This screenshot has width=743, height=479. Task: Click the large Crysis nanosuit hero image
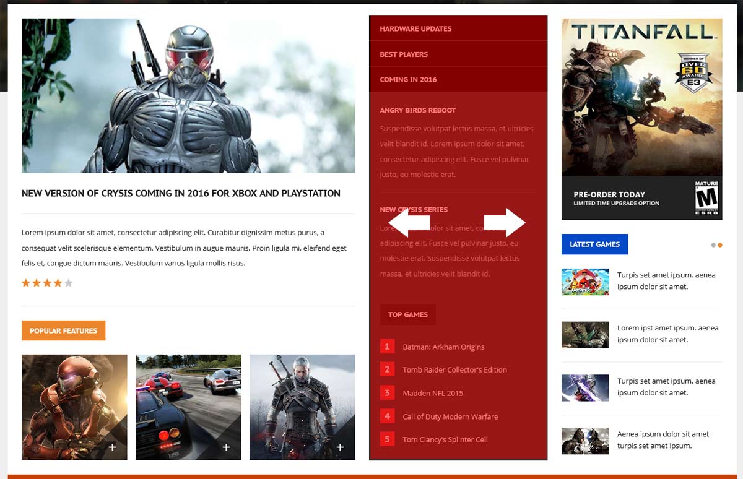coord(188,95)
